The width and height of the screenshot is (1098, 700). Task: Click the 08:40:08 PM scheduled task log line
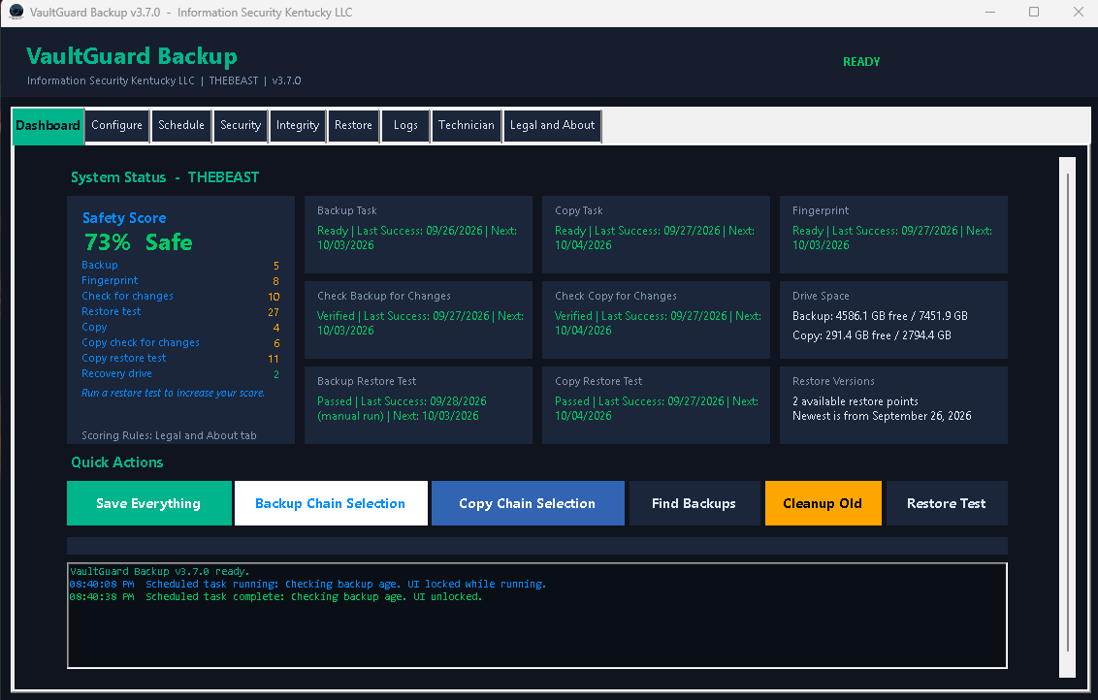point(307,584)
